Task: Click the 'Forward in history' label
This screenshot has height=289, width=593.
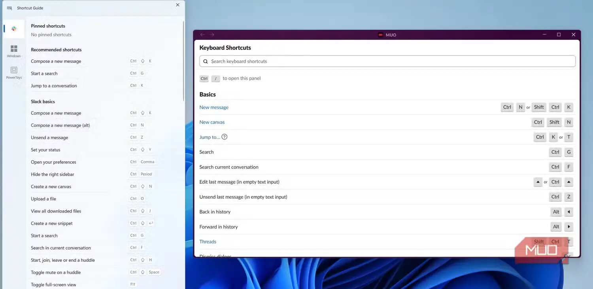Action: point(219,227)
